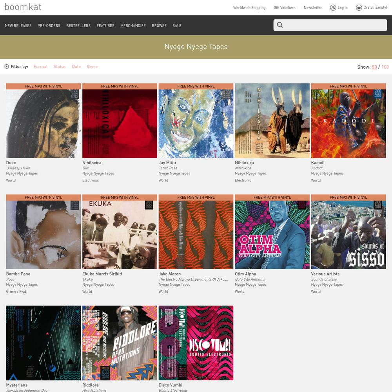Click the search magnifier icon
Image resolution: width=392 pixels, height=392 pixels.
pos(280,25)
